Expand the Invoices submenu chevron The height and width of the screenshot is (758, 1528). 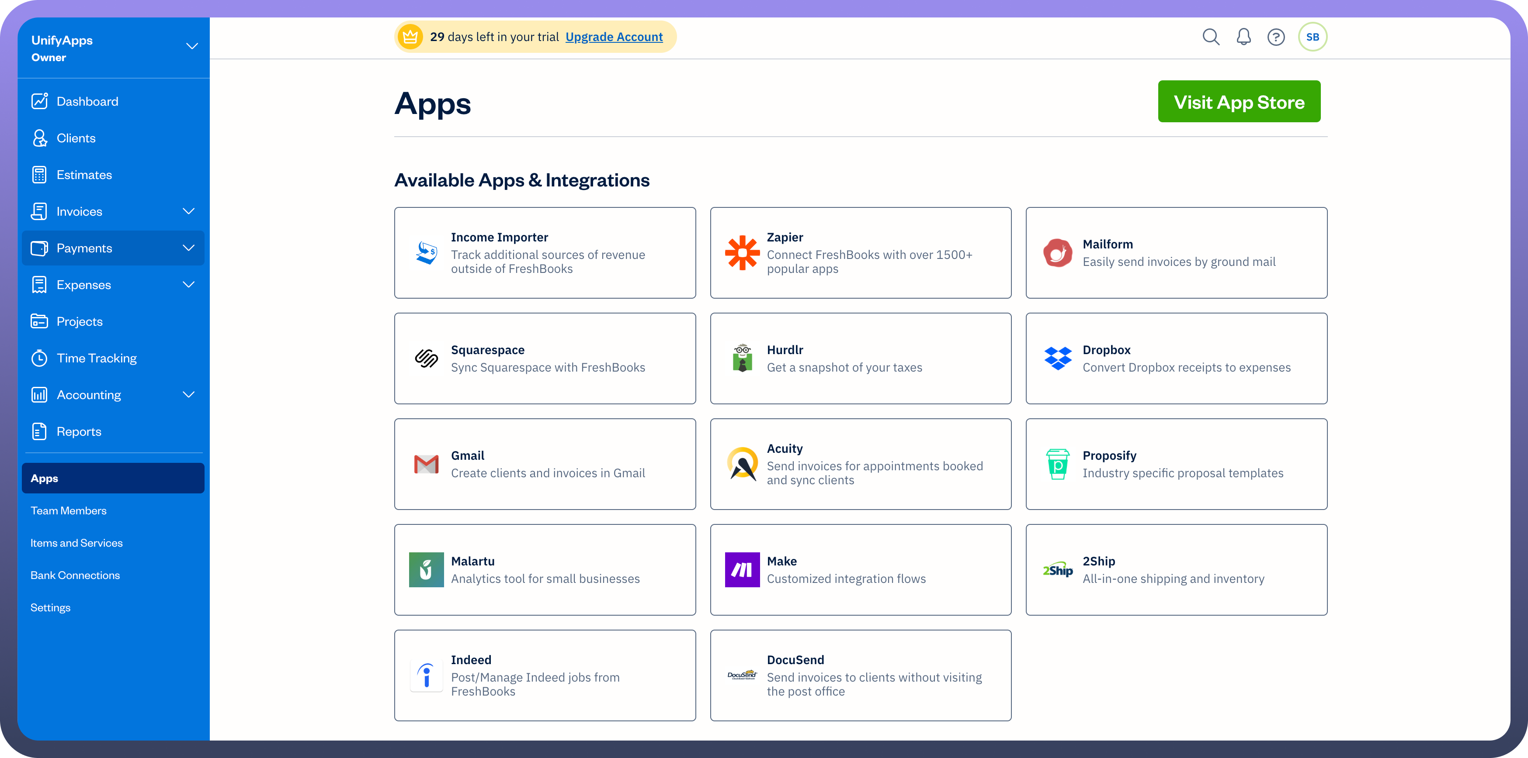coord(189,212)
